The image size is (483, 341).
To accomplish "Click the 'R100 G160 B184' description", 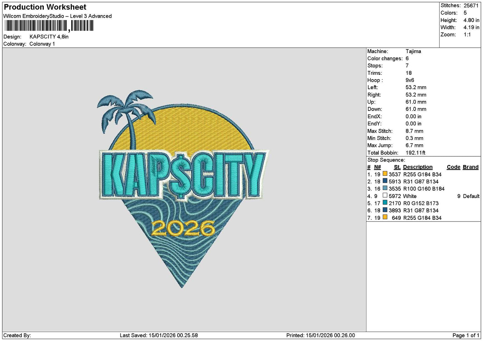I will click(x=424, y=189).
